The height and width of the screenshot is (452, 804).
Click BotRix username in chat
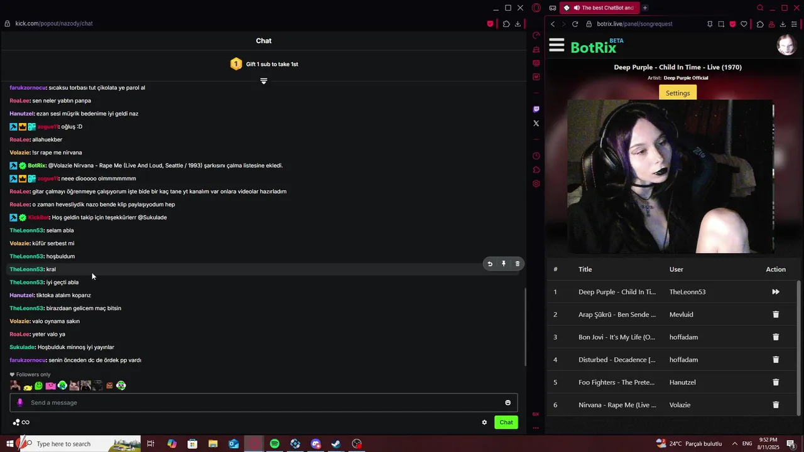click(x=36, y=166)
